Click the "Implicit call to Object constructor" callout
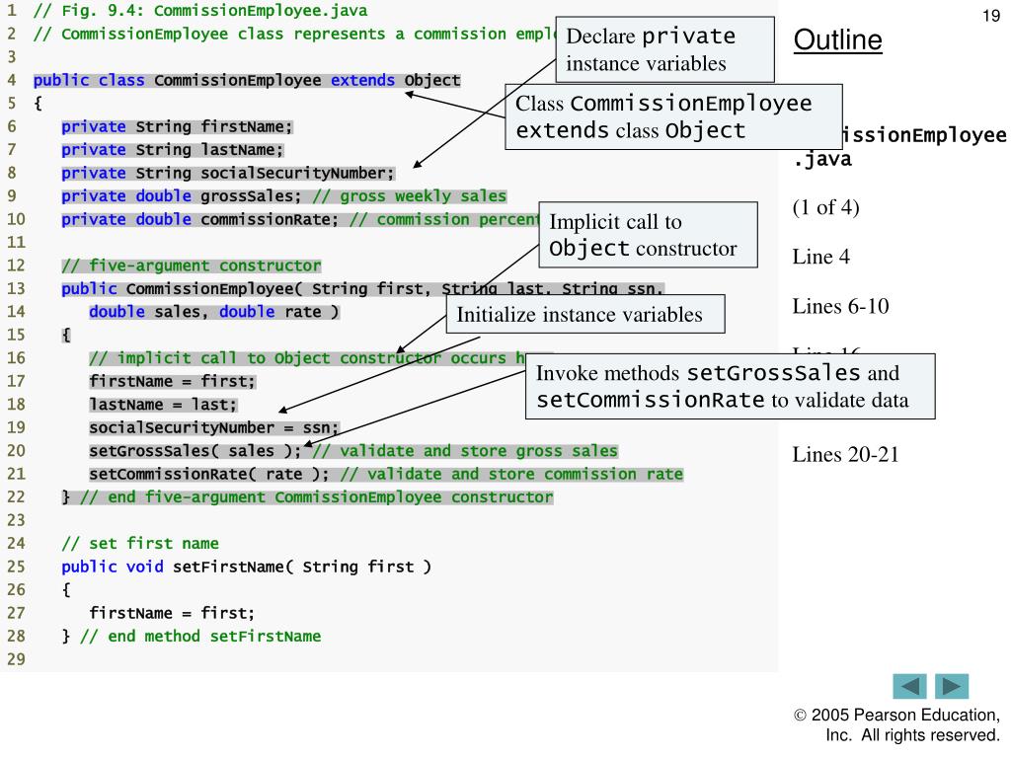The height and width of the screenshot is (758, 1011). click(x=648, y=235)
